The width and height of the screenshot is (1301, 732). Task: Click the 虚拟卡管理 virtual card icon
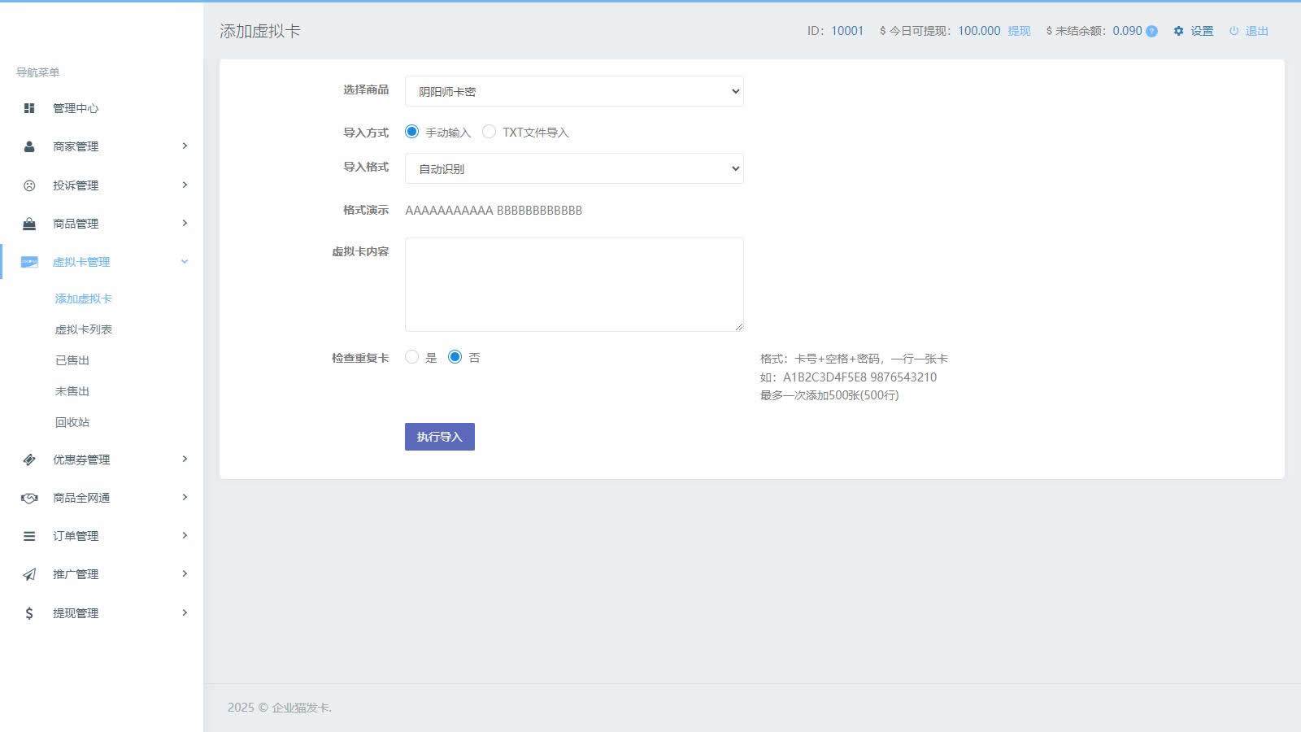(x=29, y=262)
